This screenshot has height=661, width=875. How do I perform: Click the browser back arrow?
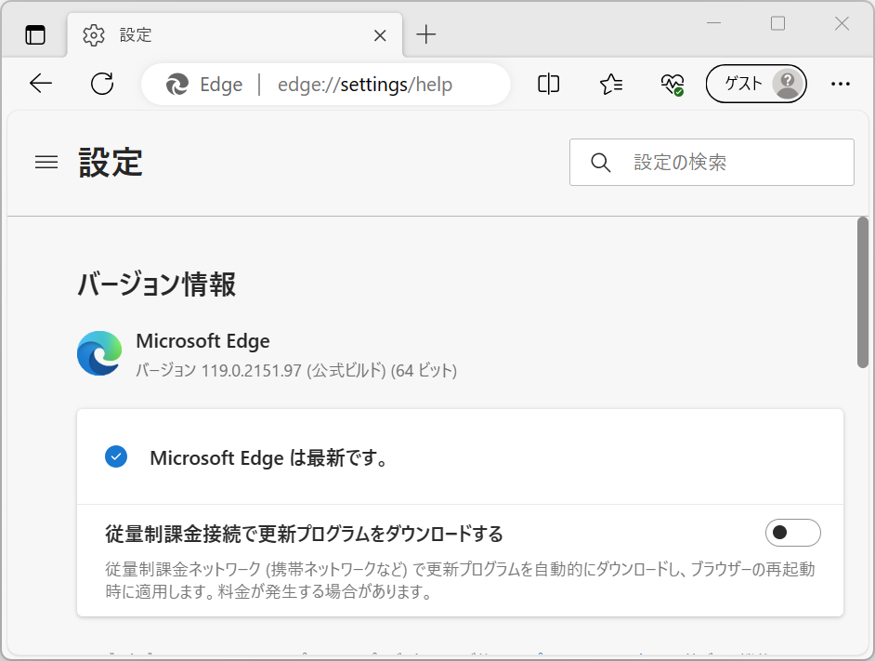40,84
